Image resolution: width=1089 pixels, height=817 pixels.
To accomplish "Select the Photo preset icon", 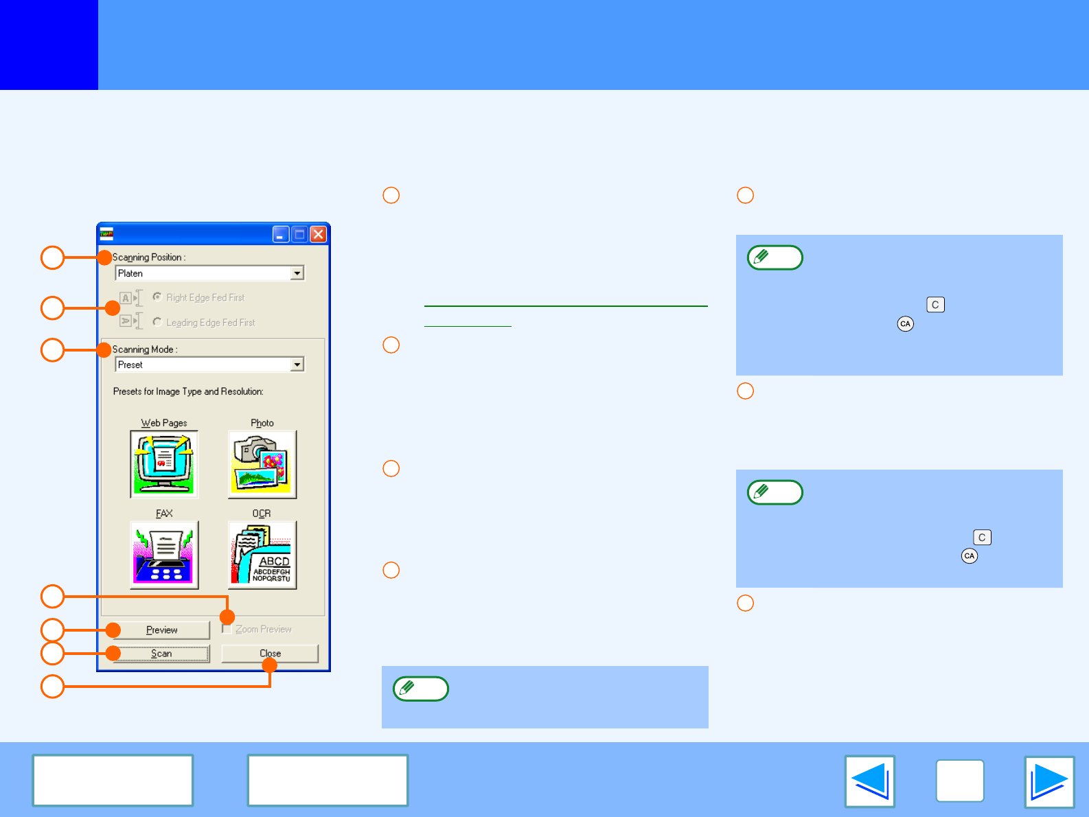I will 262,464.
